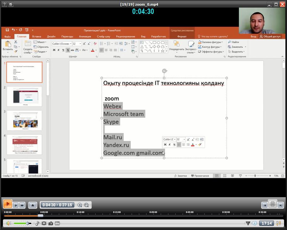
Task: Expand the bullets list dropdown arrow
Action: click(105, 44)
